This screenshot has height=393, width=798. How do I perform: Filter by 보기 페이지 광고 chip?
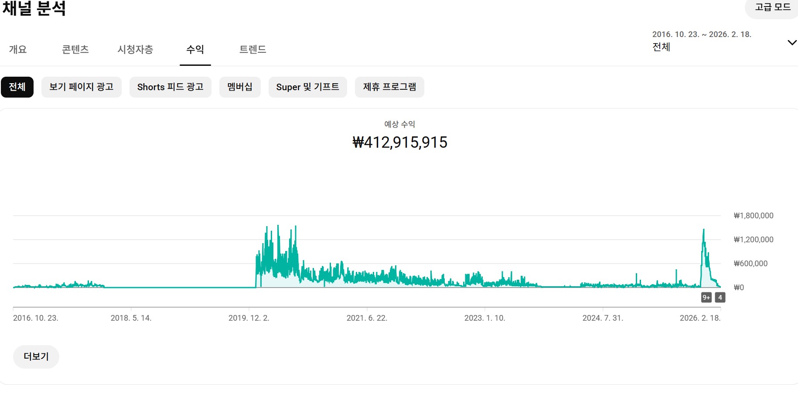click(x=81, y=87)
